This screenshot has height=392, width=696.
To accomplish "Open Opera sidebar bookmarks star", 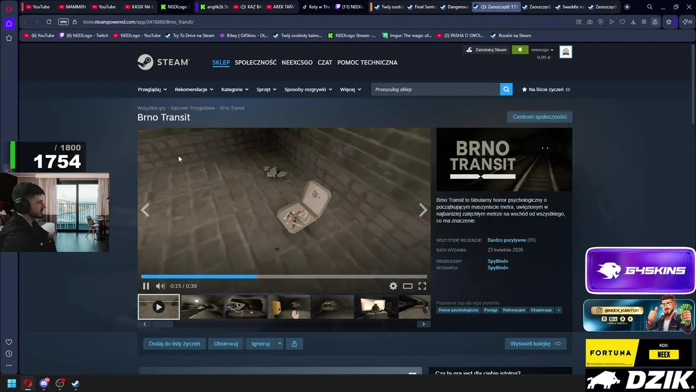I will [x=9, y=38].
